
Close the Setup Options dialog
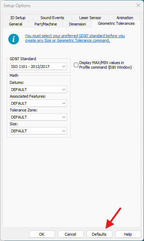coord(138,5)
